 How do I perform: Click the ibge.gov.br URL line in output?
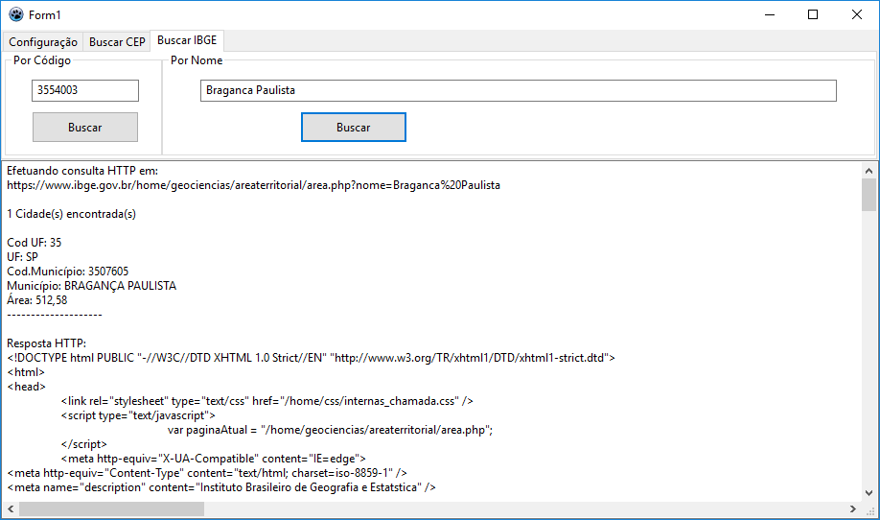pos(253,185)
